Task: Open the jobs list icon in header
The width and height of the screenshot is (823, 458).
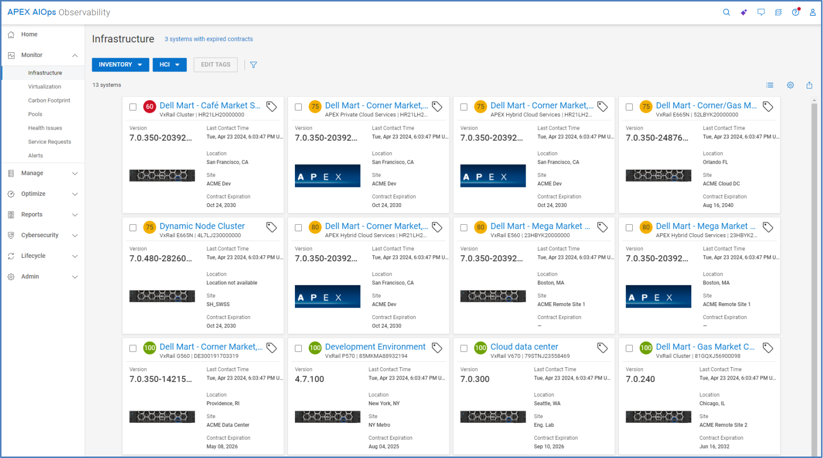Action: [x=778, y=12]
